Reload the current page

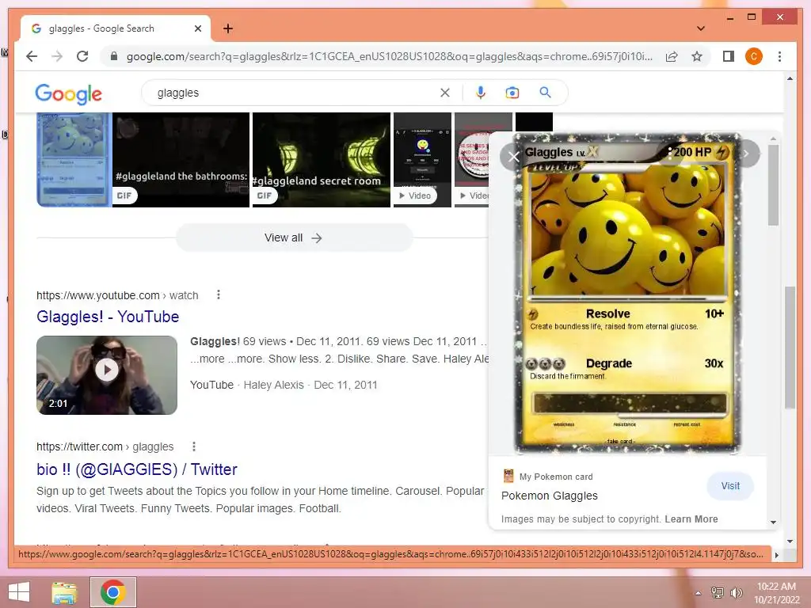point(82,56)
